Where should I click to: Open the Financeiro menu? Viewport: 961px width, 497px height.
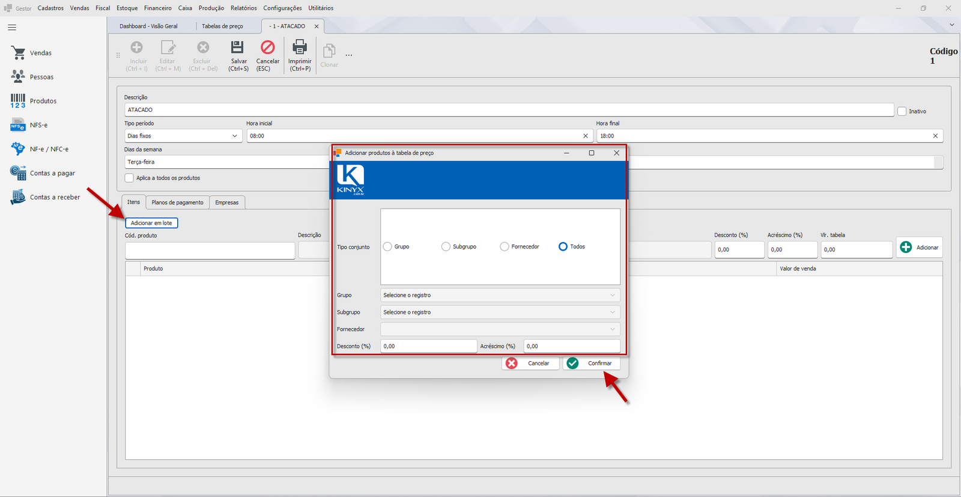(158, 8)
